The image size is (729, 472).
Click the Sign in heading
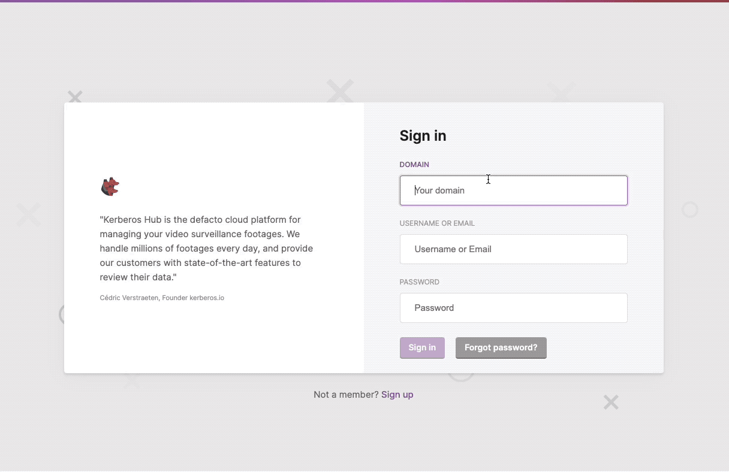pos(423,135)
